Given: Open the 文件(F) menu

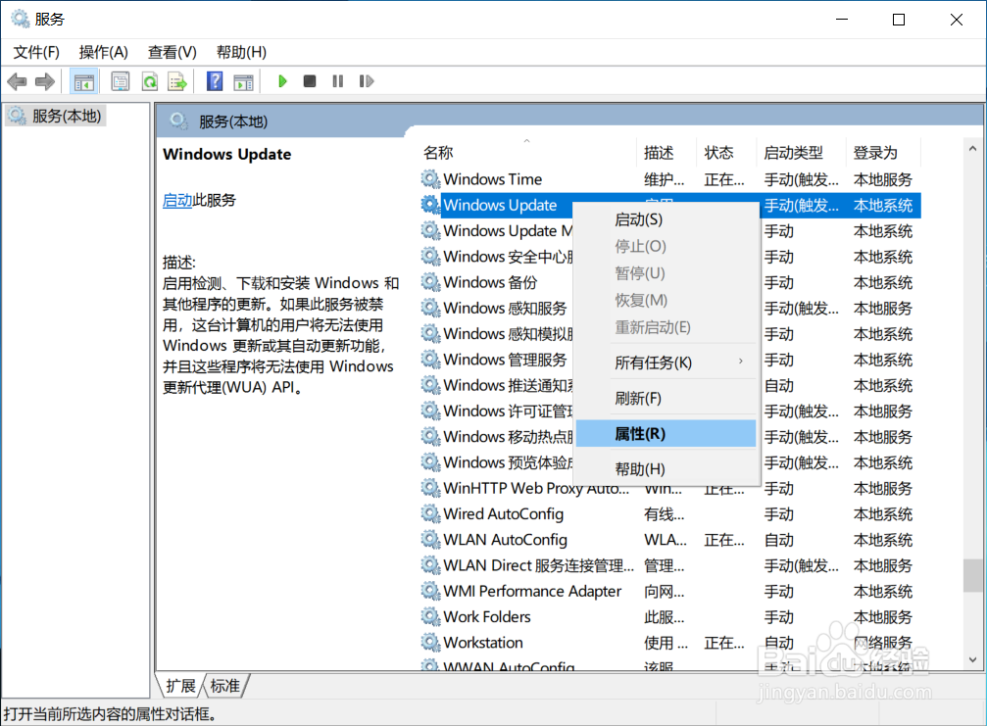Looking at the screenshot, I should (36, 52).
